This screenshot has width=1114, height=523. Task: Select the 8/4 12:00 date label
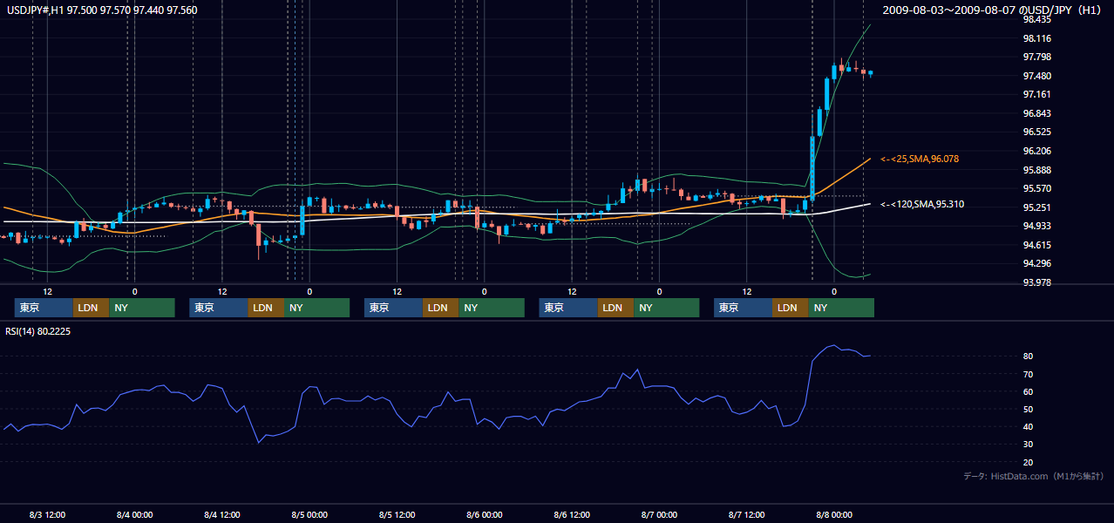pyautogui.click(x=222, y=514)
